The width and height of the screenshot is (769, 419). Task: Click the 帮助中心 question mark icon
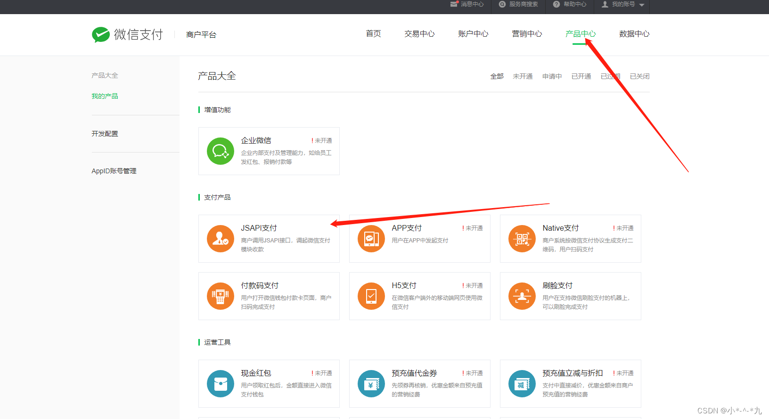tap(556, 4)
